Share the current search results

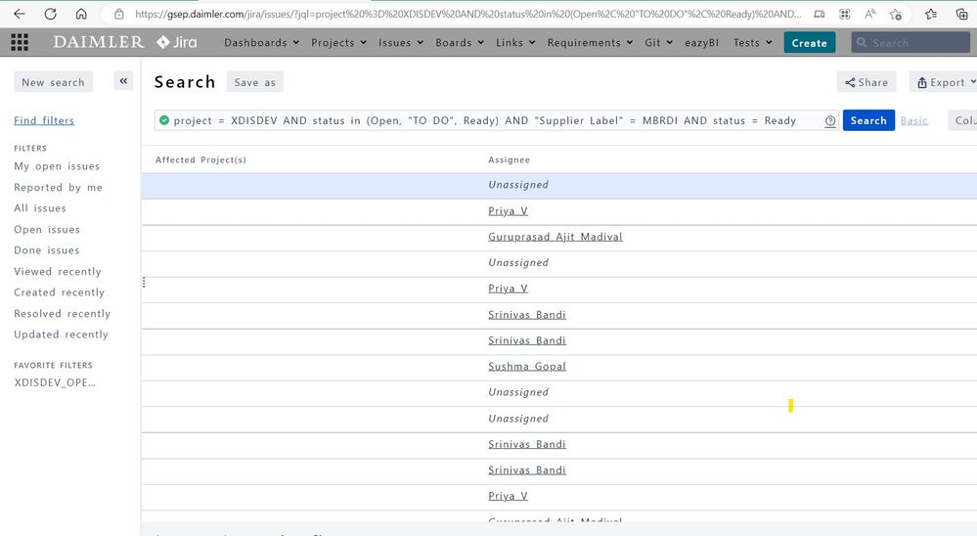866,81
